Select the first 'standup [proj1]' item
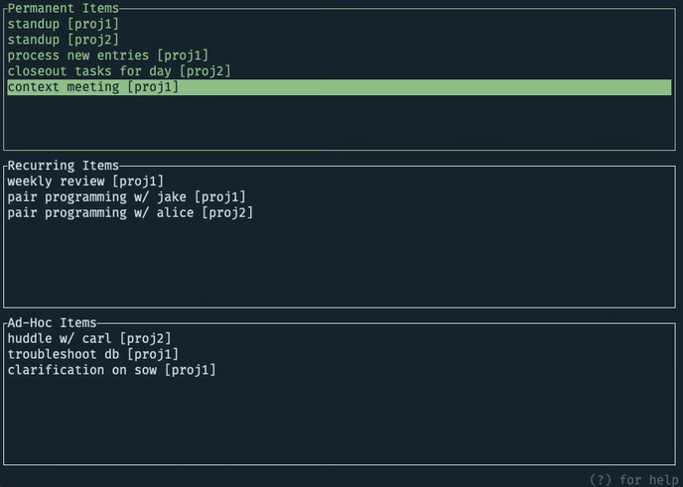The height and width of the screenshot is (487, 683). pos(64,24)
